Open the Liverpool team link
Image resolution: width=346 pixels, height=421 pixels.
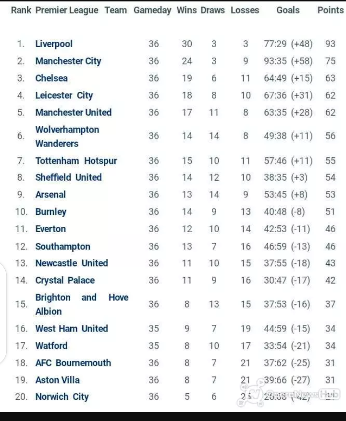pos(54,44)
